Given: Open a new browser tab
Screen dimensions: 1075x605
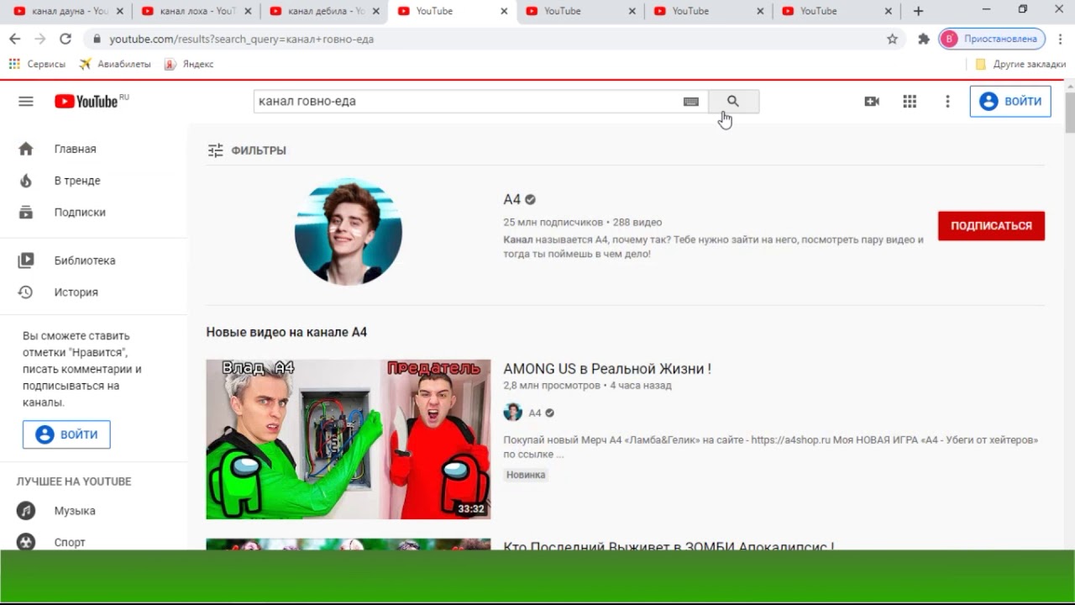Looking at the screenshot, I should (918, 11).
